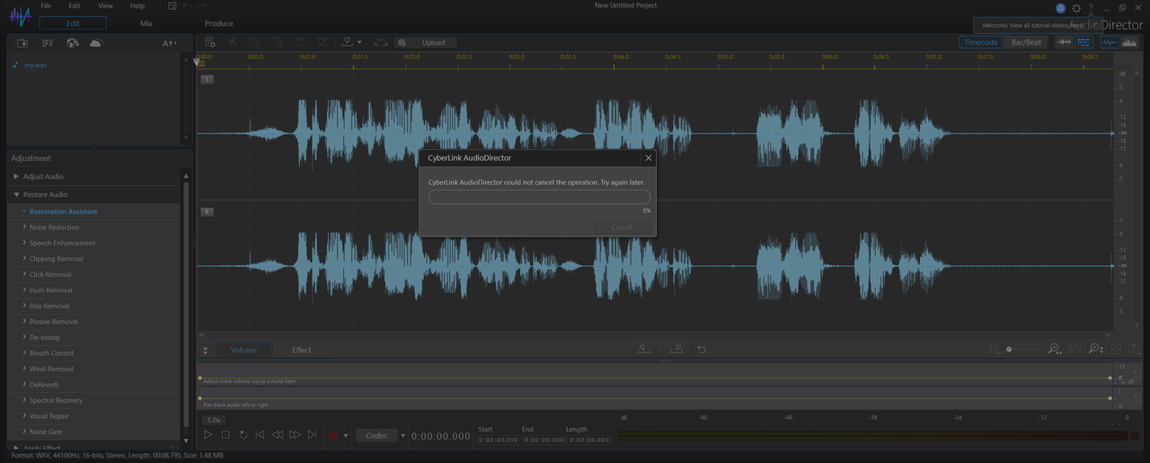Viewport: 1150px width, 463px height.
Task: Open the Help menu
Action: point(137,5)
